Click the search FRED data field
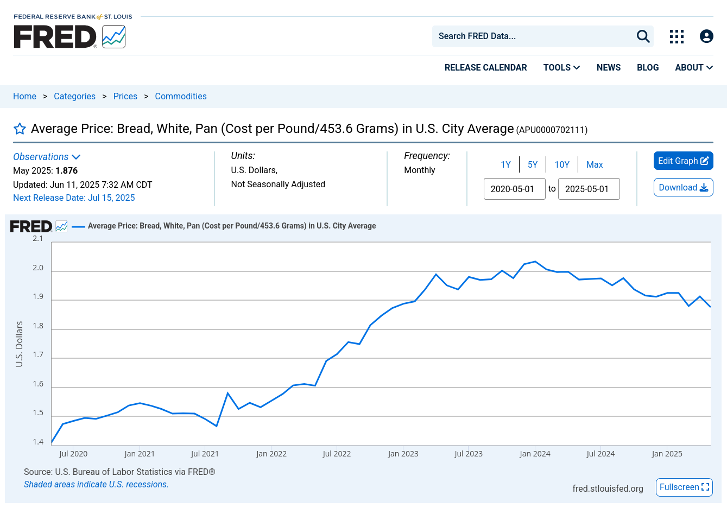This screenshot has width=727, height=508. pyautogui.click(x=535, y=36)
